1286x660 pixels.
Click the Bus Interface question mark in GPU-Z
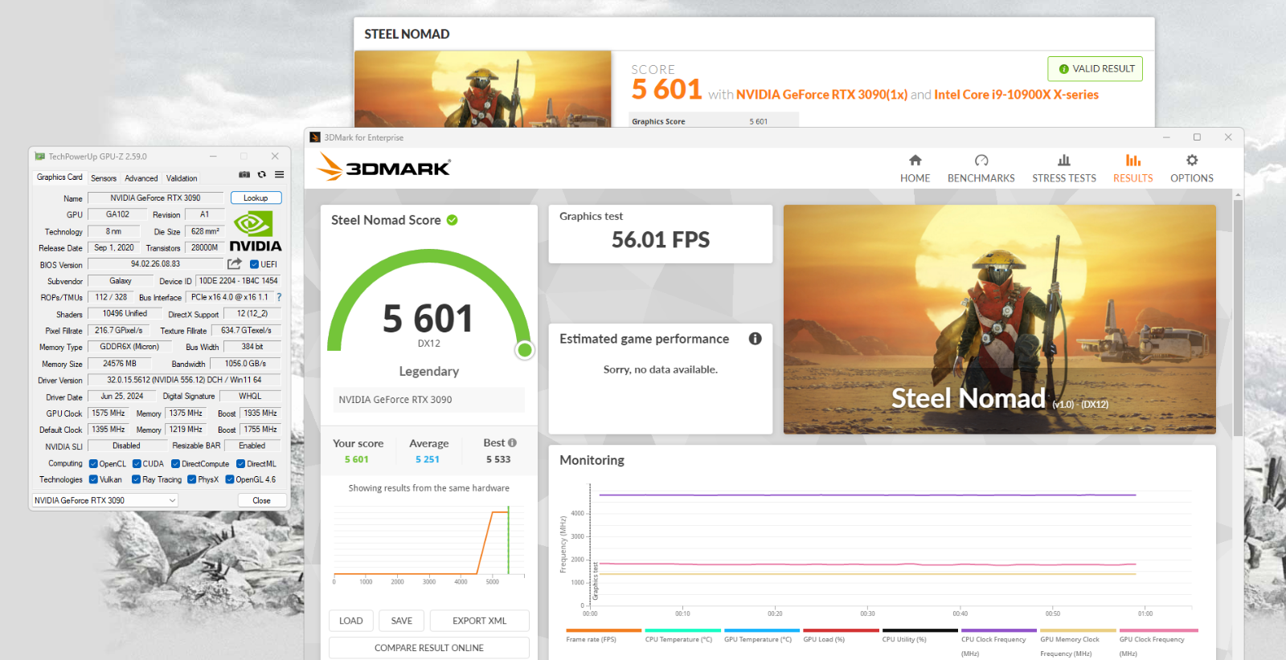tap(279, 297)
